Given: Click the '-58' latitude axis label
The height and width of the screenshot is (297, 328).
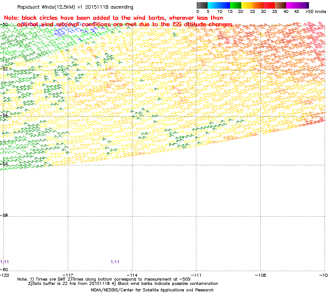Looking at the screenshot, I should [4, 215].
